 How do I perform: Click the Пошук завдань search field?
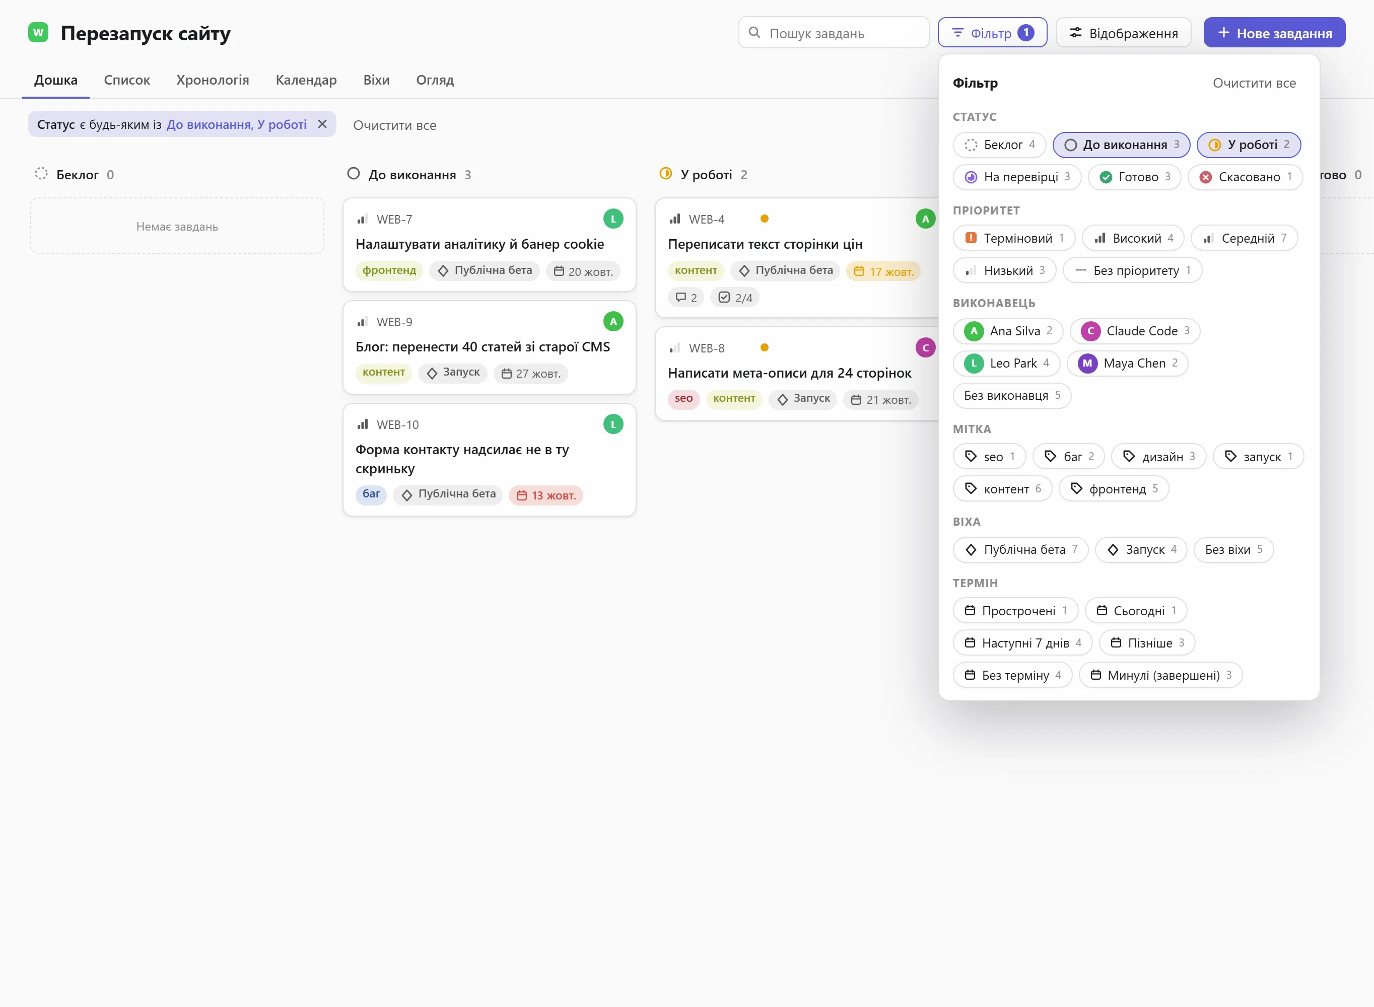(x=833, y=33)
